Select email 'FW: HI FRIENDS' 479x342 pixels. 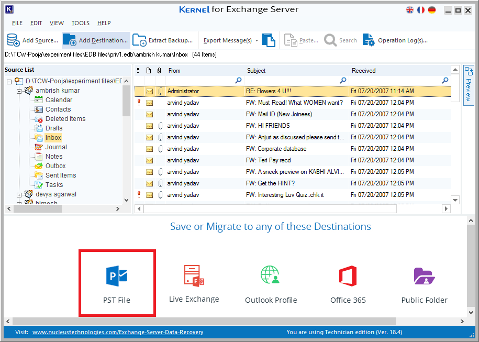click(x=293, y=126)
